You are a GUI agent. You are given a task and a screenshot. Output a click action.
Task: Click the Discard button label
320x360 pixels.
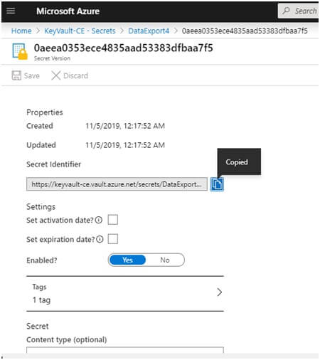click(75, 75)
